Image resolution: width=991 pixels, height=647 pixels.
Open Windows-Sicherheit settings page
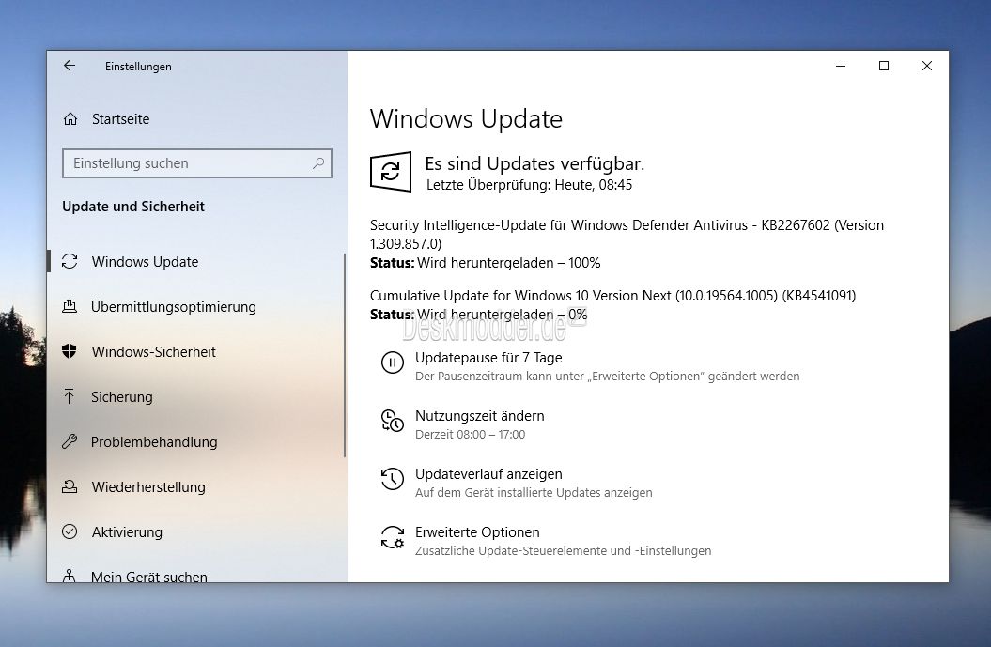[x=153, y=351]
